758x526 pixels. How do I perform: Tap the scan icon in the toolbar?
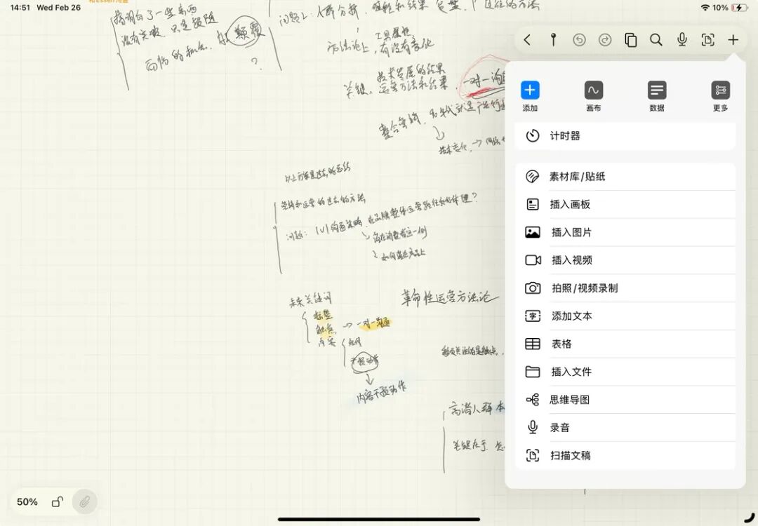pos(707,40)
